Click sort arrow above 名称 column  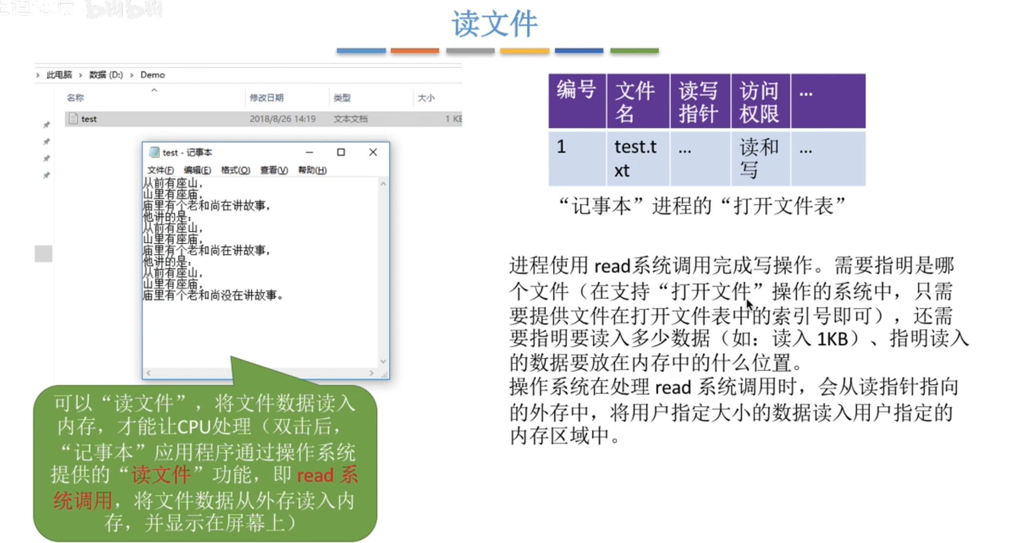coord(154,90)
